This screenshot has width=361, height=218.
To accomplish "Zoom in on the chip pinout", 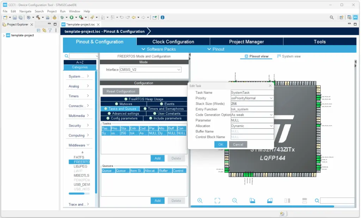I will (200, 200).
